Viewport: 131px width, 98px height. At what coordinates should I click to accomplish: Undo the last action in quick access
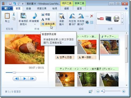tap(15, 4)
